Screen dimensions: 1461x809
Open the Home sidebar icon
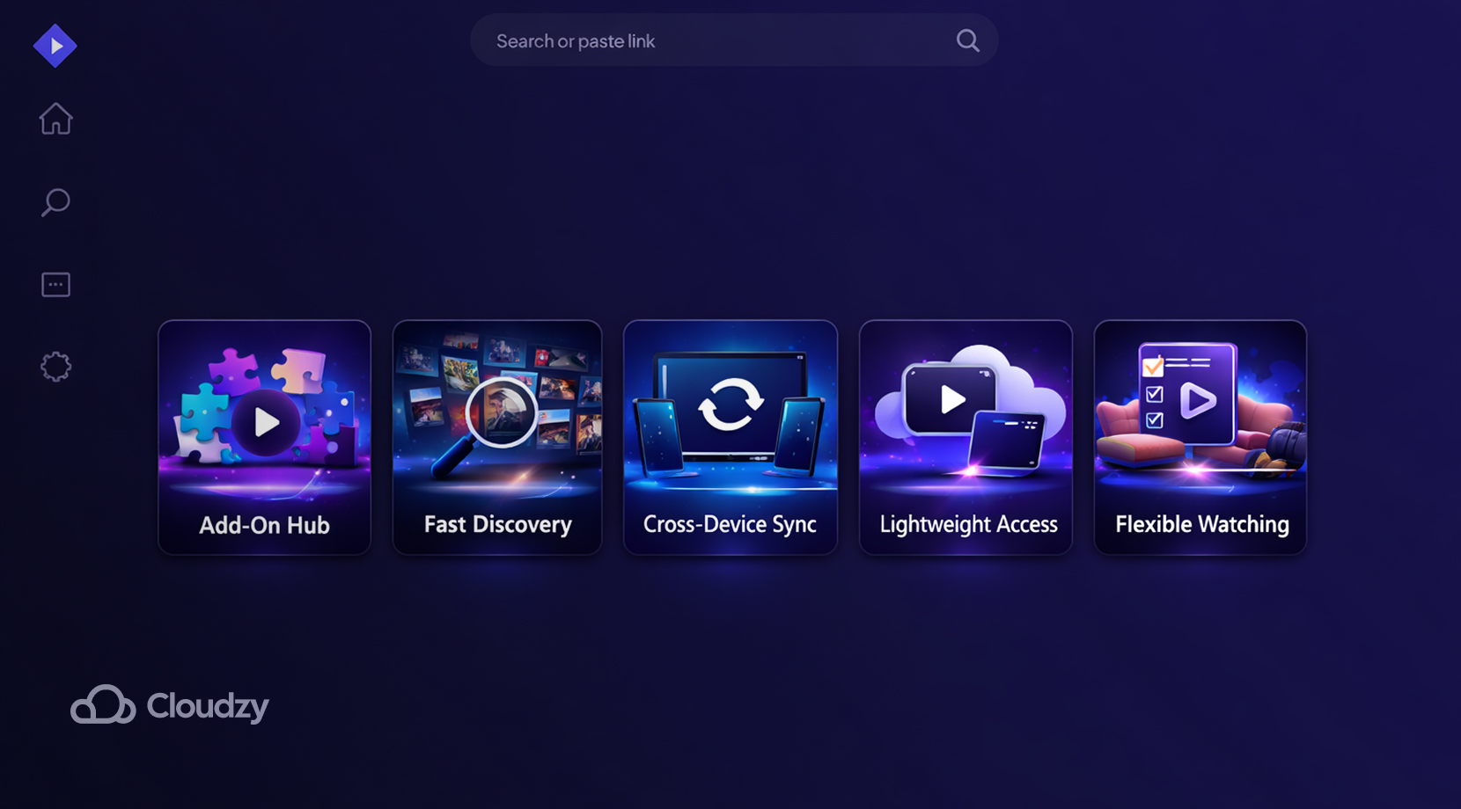click(x=55, y=120)
